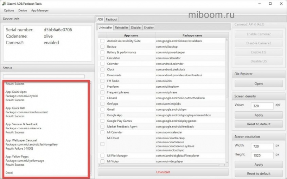Check the Backup app checkbox
This screenshot has height=179, width=287.
tap(103, 47)
